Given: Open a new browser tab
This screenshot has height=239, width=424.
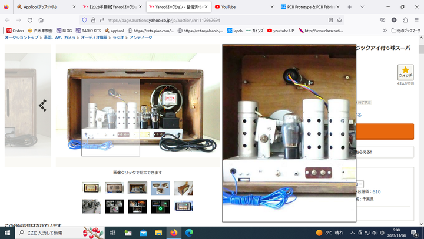Looking at the screenshot, I should click(x=349, y=7).
